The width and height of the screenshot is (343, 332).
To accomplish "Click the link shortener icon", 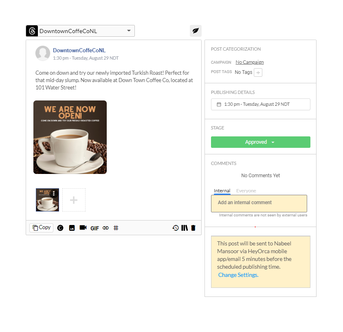I will point(106,228).
